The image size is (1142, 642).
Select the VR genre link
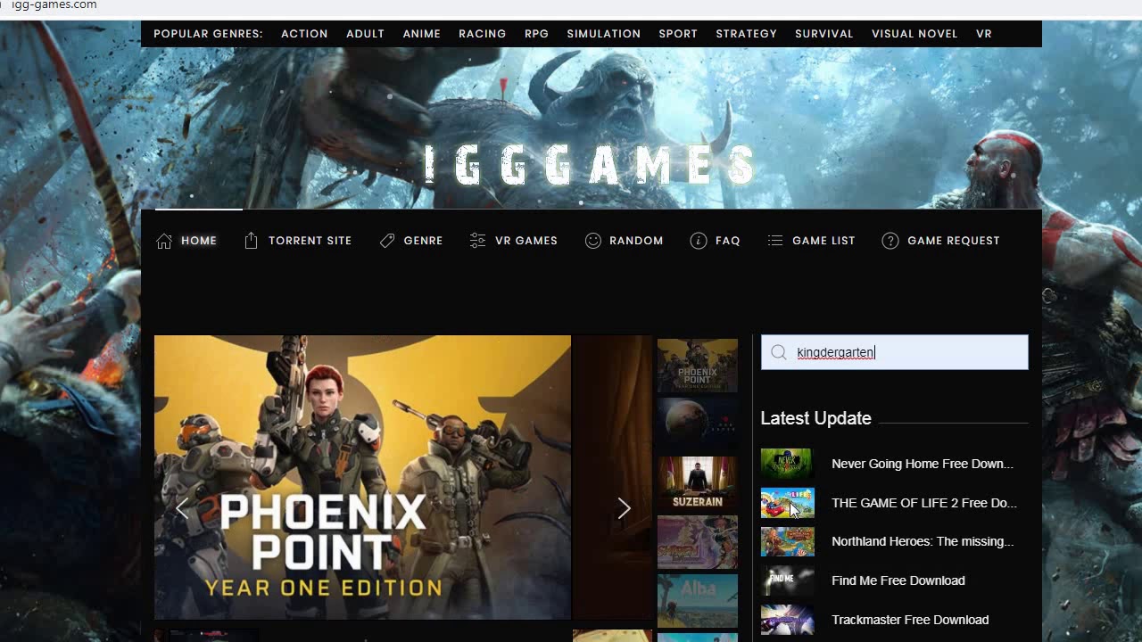point(984,34)
